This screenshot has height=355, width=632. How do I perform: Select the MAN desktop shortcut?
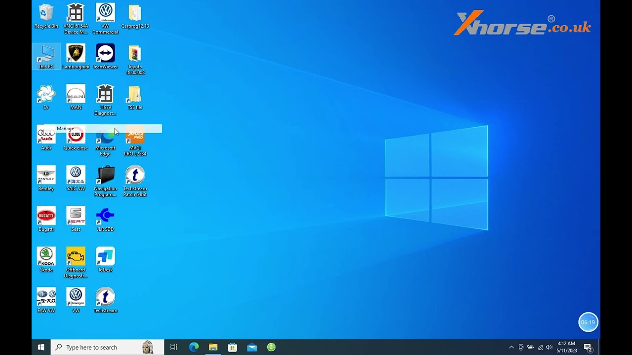click(76, 98)
